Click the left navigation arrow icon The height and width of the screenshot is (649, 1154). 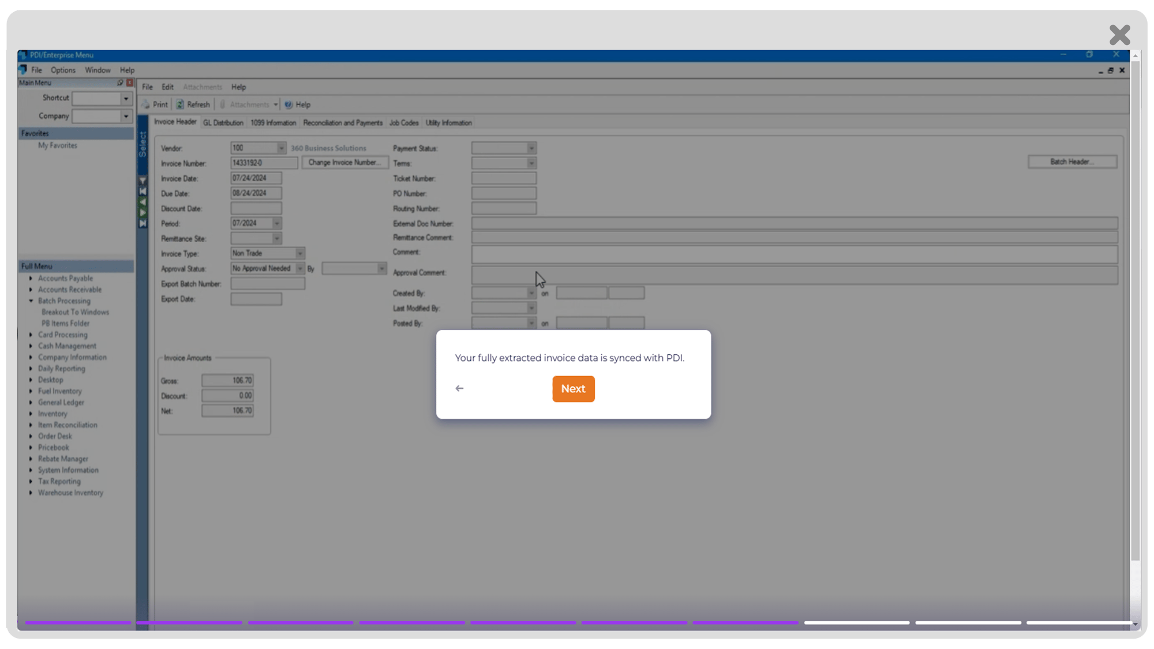point(460,388)
